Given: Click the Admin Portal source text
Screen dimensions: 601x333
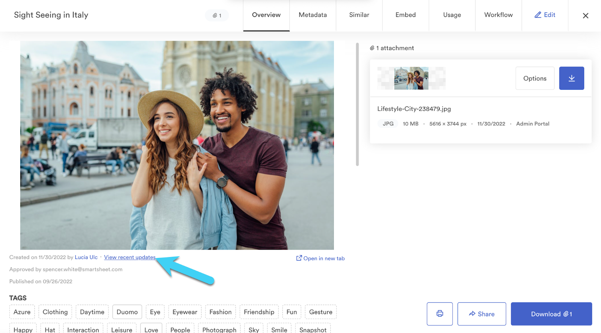Looking at the screenshot, I should [533, 124].
